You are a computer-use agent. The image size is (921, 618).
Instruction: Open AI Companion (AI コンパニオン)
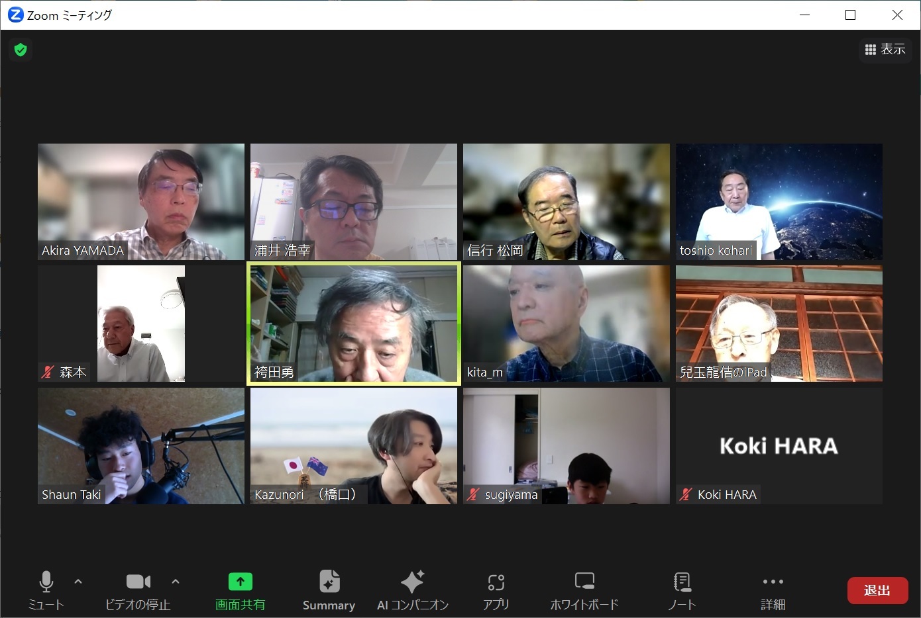[x=412, y=590]
